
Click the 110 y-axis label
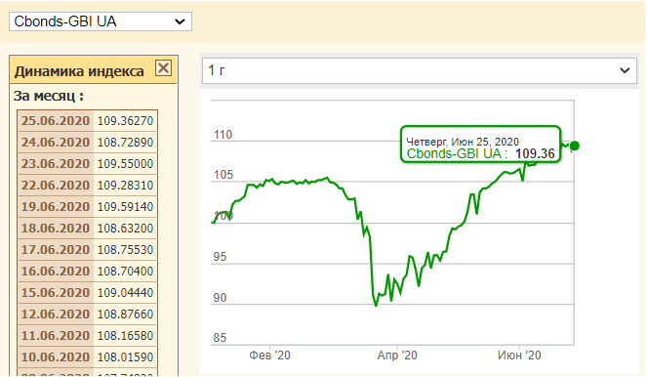pyautogui.click(x=222, y=135)
